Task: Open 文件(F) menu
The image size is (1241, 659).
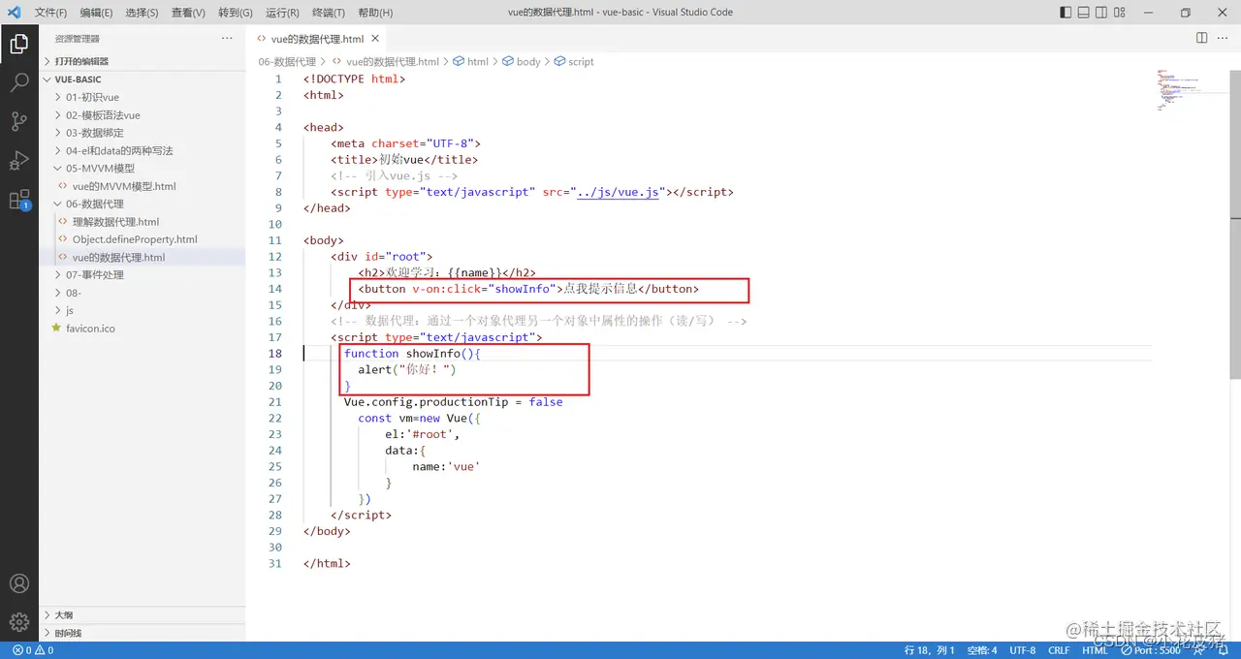Action: (x=50, y=13)
